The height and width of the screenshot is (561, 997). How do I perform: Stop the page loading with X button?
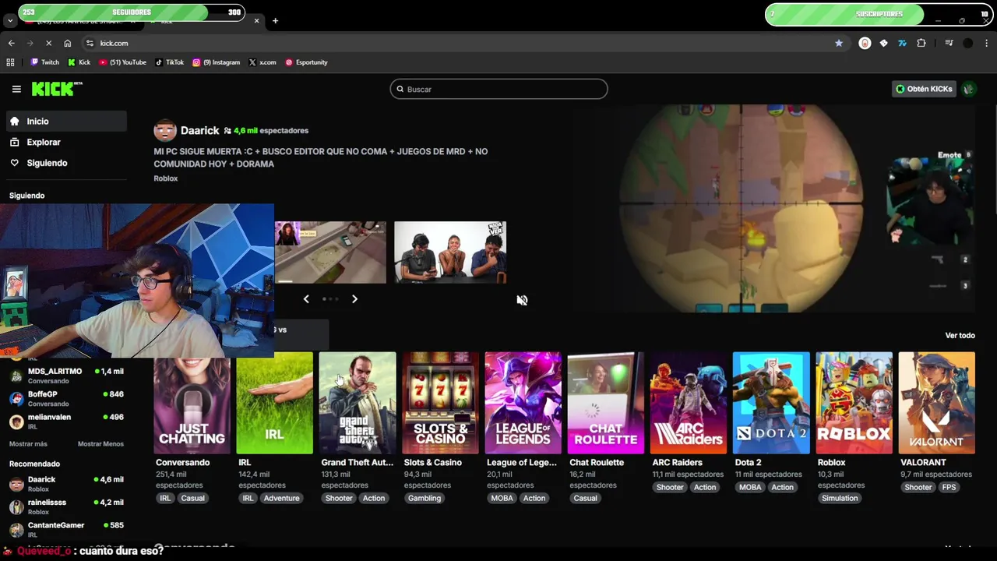(48, 43)
